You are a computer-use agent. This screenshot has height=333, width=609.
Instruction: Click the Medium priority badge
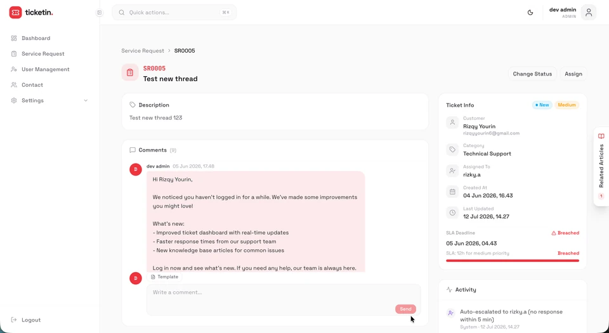566,105
